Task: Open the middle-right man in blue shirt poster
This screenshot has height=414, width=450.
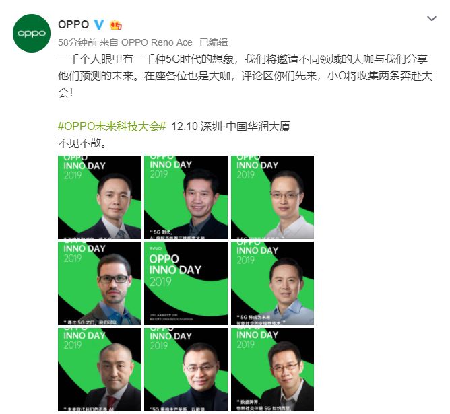Action: (x=272, y=283)
